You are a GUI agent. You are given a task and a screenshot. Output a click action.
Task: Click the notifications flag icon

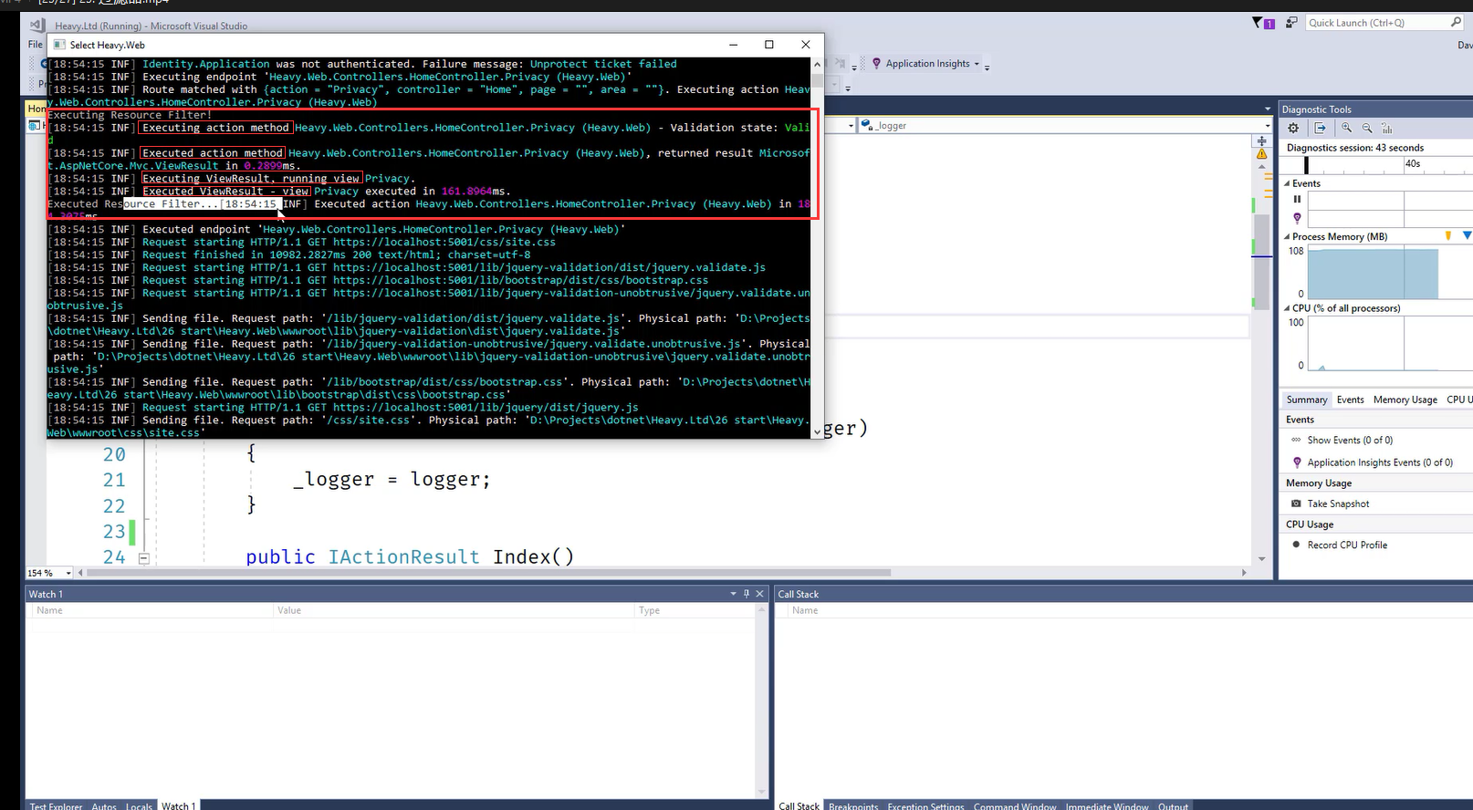pos(1258,23)
